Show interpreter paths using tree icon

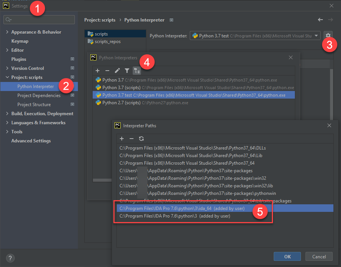[x=137, y=71]
